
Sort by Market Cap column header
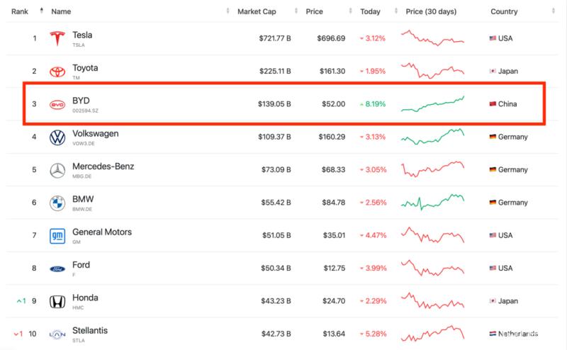[257, 11]
